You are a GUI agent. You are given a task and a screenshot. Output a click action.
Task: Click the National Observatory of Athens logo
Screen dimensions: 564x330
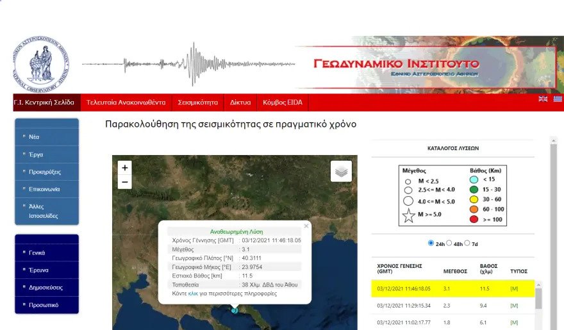tap(41, 64)
